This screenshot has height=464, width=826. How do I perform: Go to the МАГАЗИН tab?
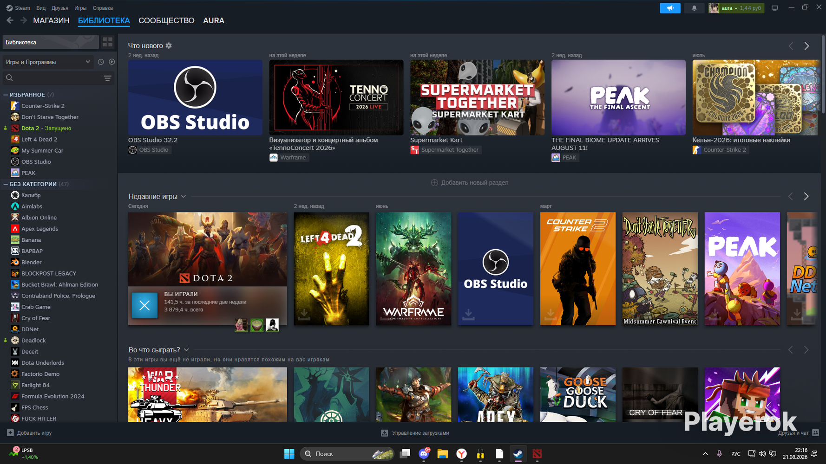pyautogui.click(x=51, y=20)
